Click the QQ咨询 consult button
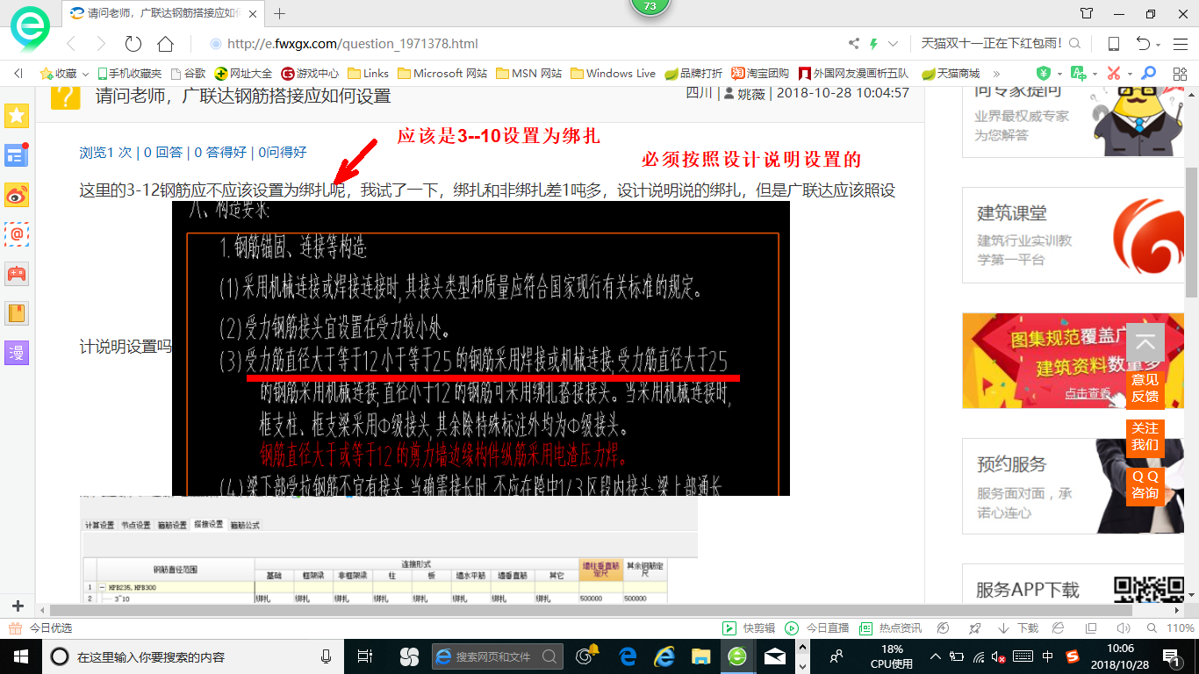 click(x=1145, y=484)
